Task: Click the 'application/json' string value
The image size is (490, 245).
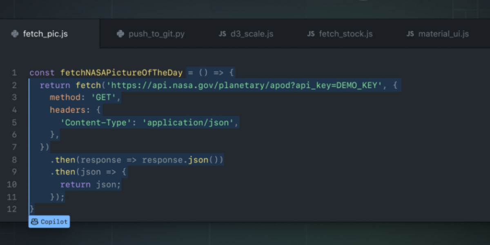Action: pyautogui.click(x=190, y=122)
